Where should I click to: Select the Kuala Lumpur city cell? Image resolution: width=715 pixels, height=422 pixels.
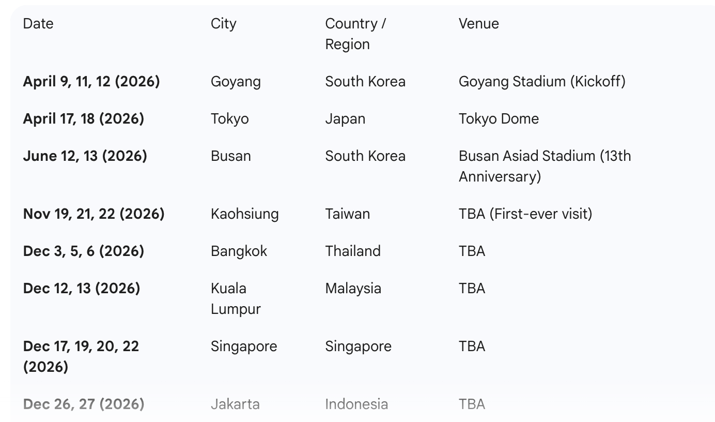(236, 298)
